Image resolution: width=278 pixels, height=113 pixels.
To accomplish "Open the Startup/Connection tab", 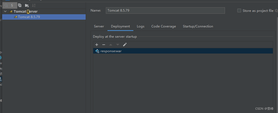I will [198, 26].
